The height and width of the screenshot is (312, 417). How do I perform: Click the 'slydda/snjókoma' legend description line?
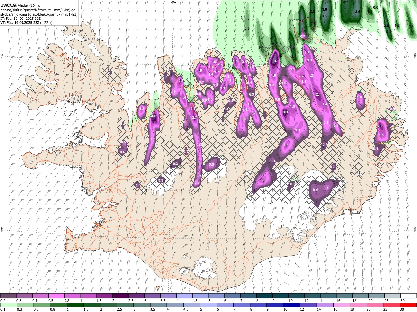point(39,14)
